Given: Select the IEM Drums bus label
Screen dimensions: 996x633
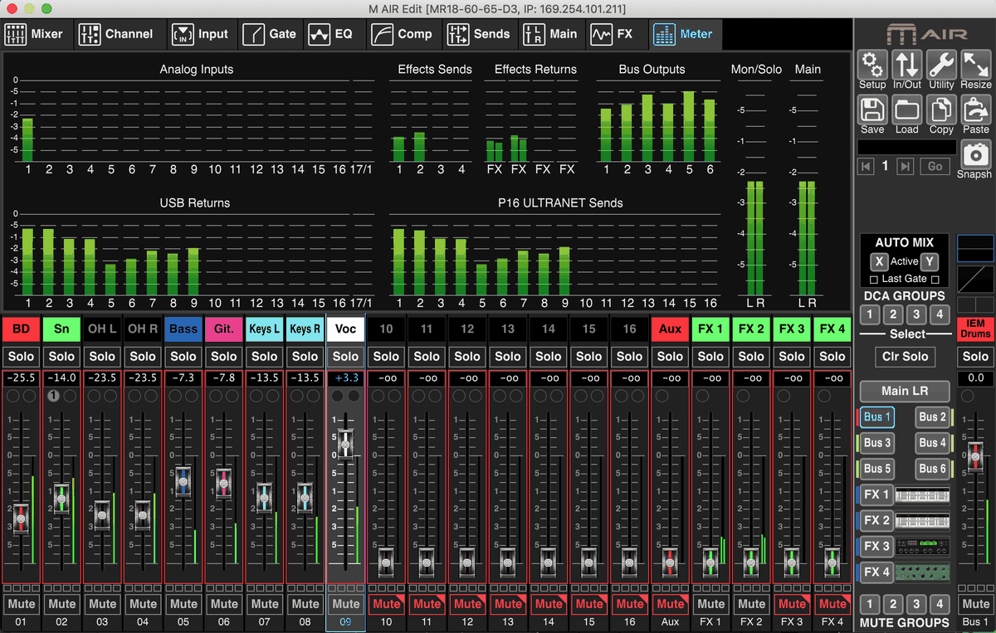Looking at the screenshot, I should (x=975, y=329).
